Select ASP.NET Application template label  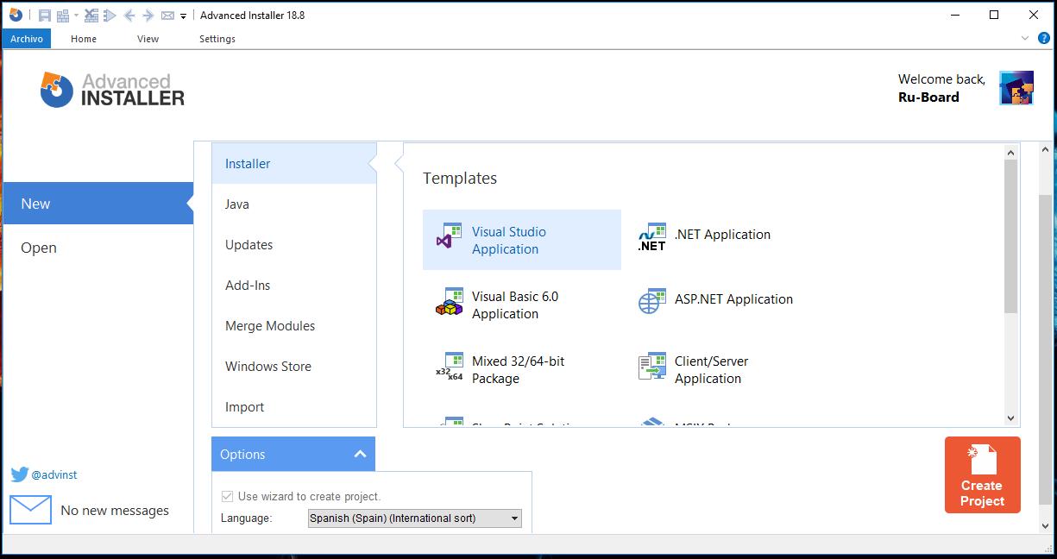point(733,299)
